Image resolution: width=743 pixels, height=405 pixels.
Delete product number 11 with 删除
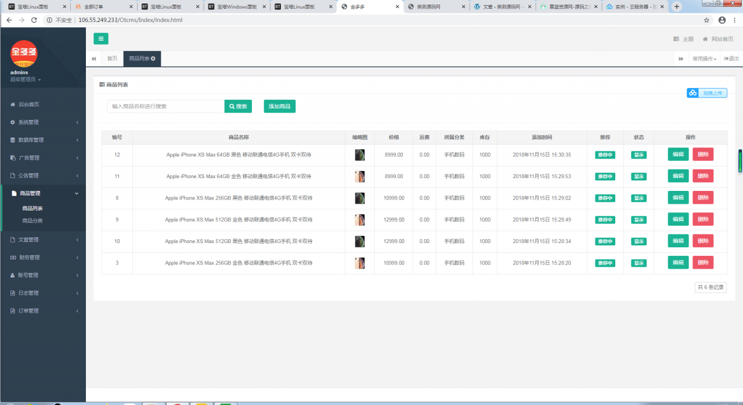703,176
